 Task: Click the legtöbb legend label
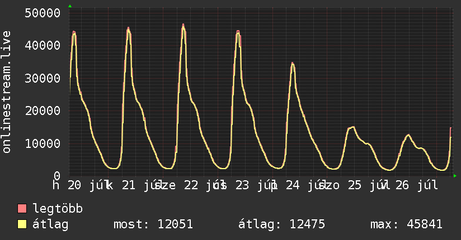click(x=58, y=208)
